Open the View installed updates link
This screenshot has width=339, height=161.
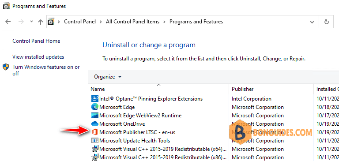click(x=38, y=57)
